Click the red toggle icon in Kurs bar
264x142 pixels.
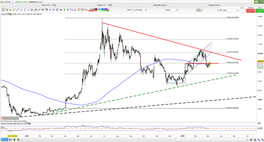[x=13, y=14]
